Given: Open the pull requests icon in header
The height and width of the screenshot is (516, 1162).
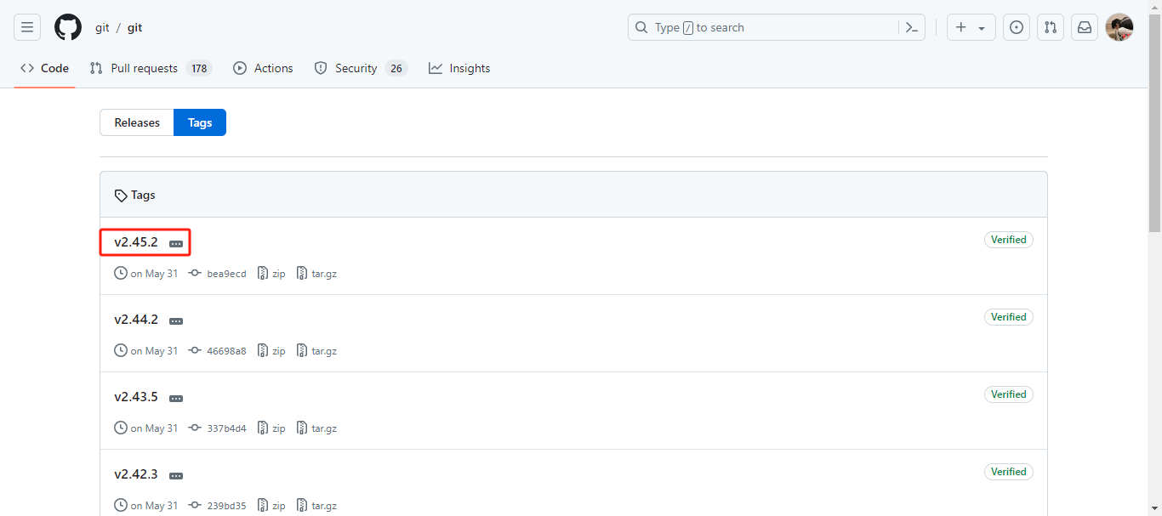Looking at the screenshot, I should [1051, 27].
